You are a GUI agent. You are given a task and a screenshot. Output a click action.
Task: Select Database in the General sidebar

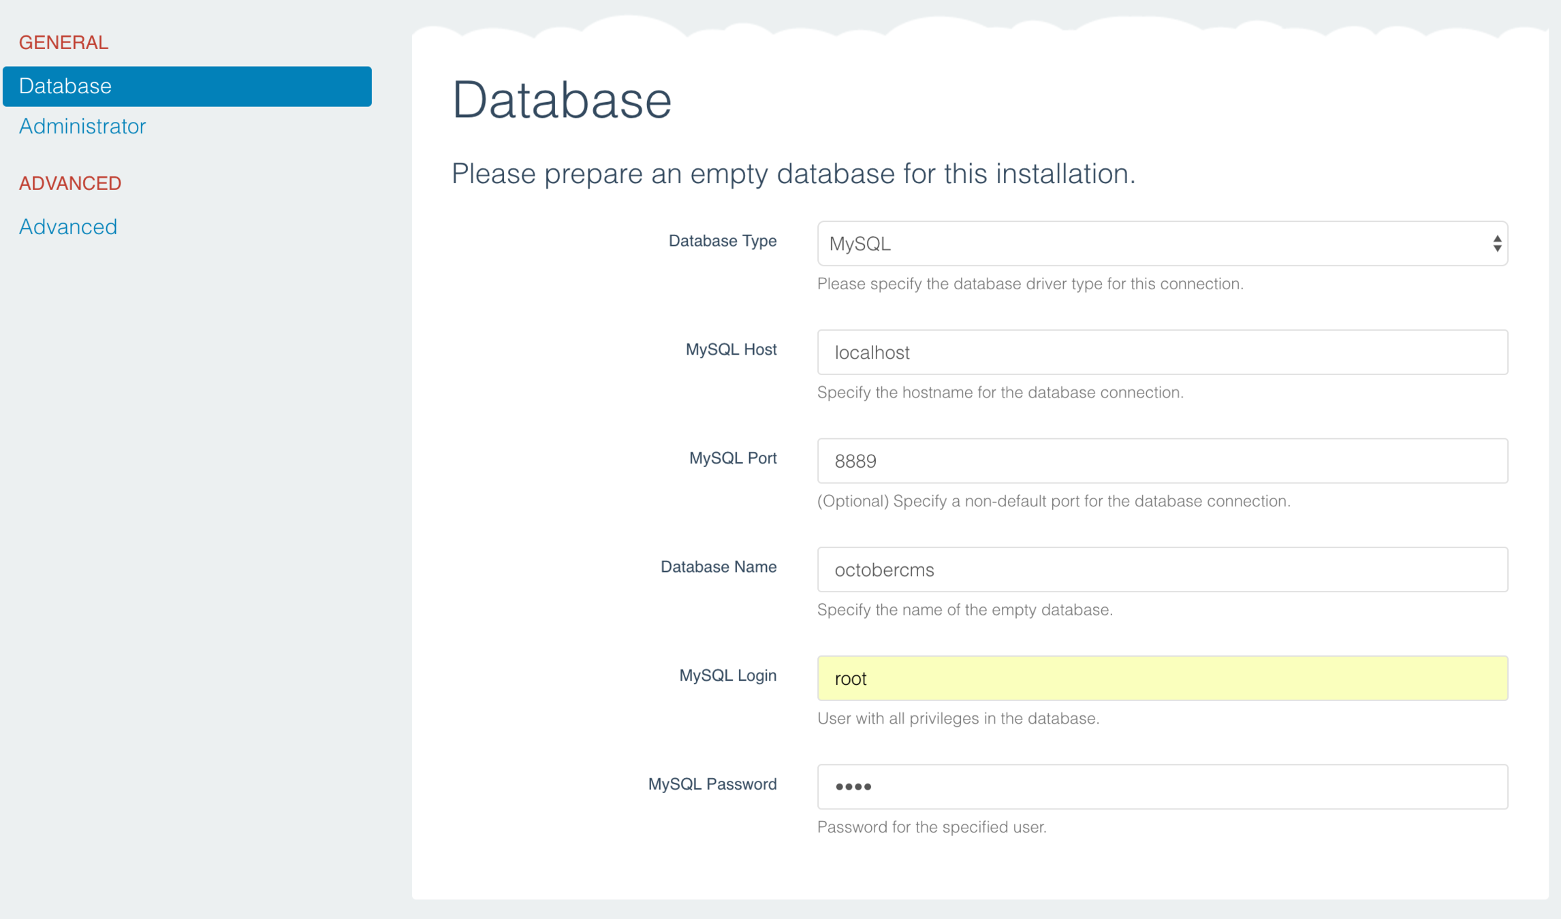point(187,86)
